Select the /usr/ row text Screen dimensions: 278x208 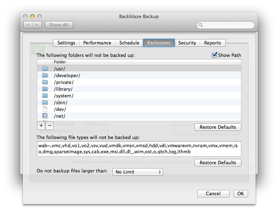pos(60,69)
